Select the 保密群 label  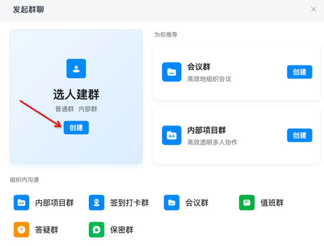point(122,230)
